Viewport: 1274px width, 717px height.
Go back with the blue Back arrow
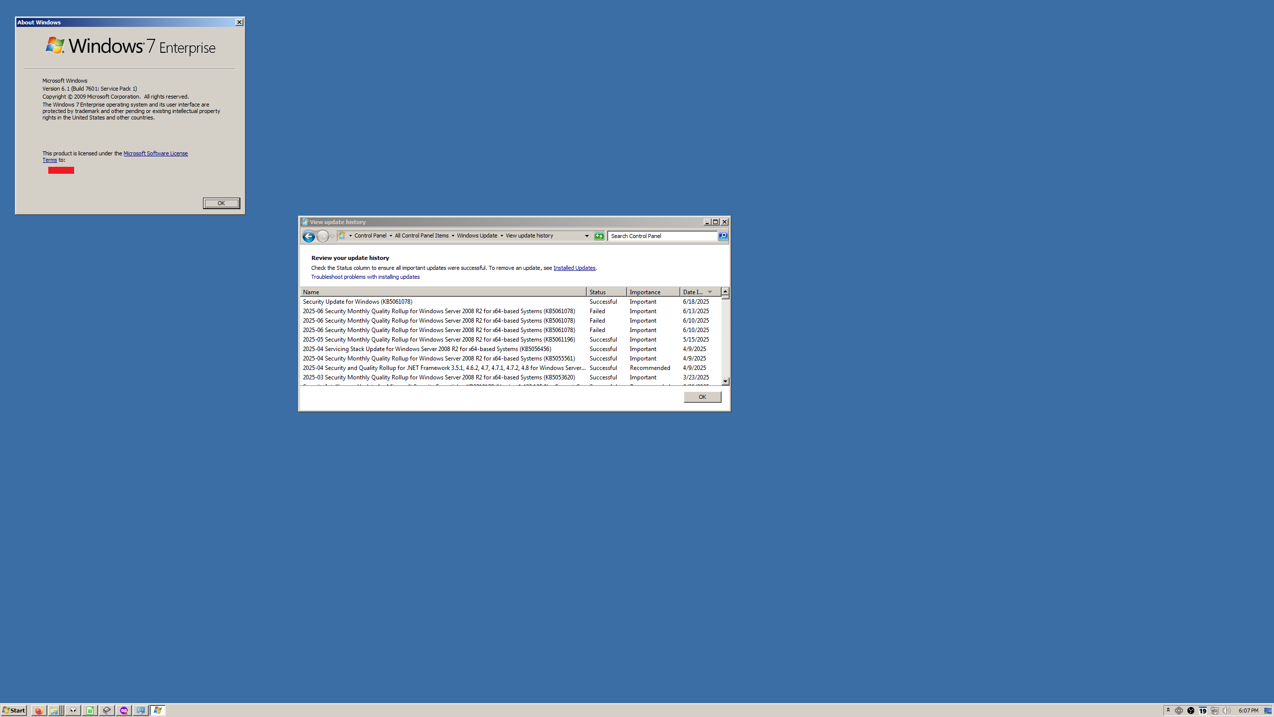[x=309, y=237]
